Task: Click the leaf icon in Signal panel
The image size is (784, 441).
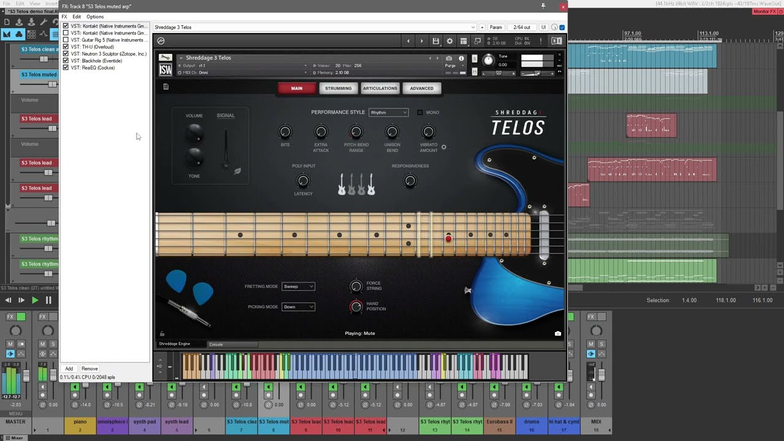Action: point(238,171)
